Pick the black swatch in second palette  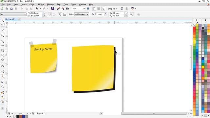click(x=203, y=28)
